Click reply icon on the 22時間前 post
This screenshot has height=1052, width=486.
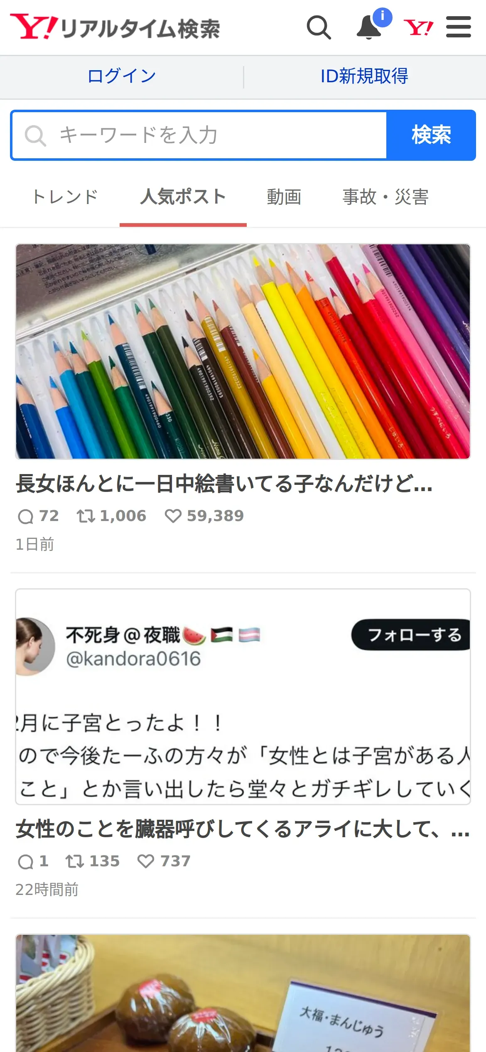point(26,862)
